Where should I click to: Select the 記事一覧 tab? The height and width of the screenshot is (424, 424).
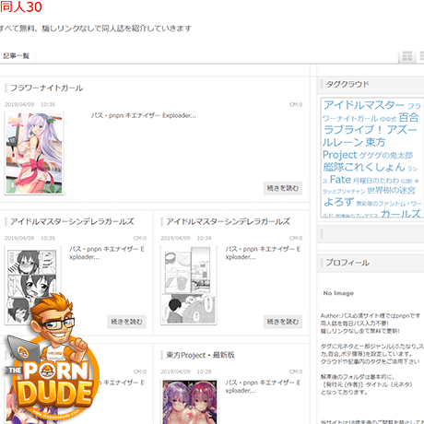[17, 56]
